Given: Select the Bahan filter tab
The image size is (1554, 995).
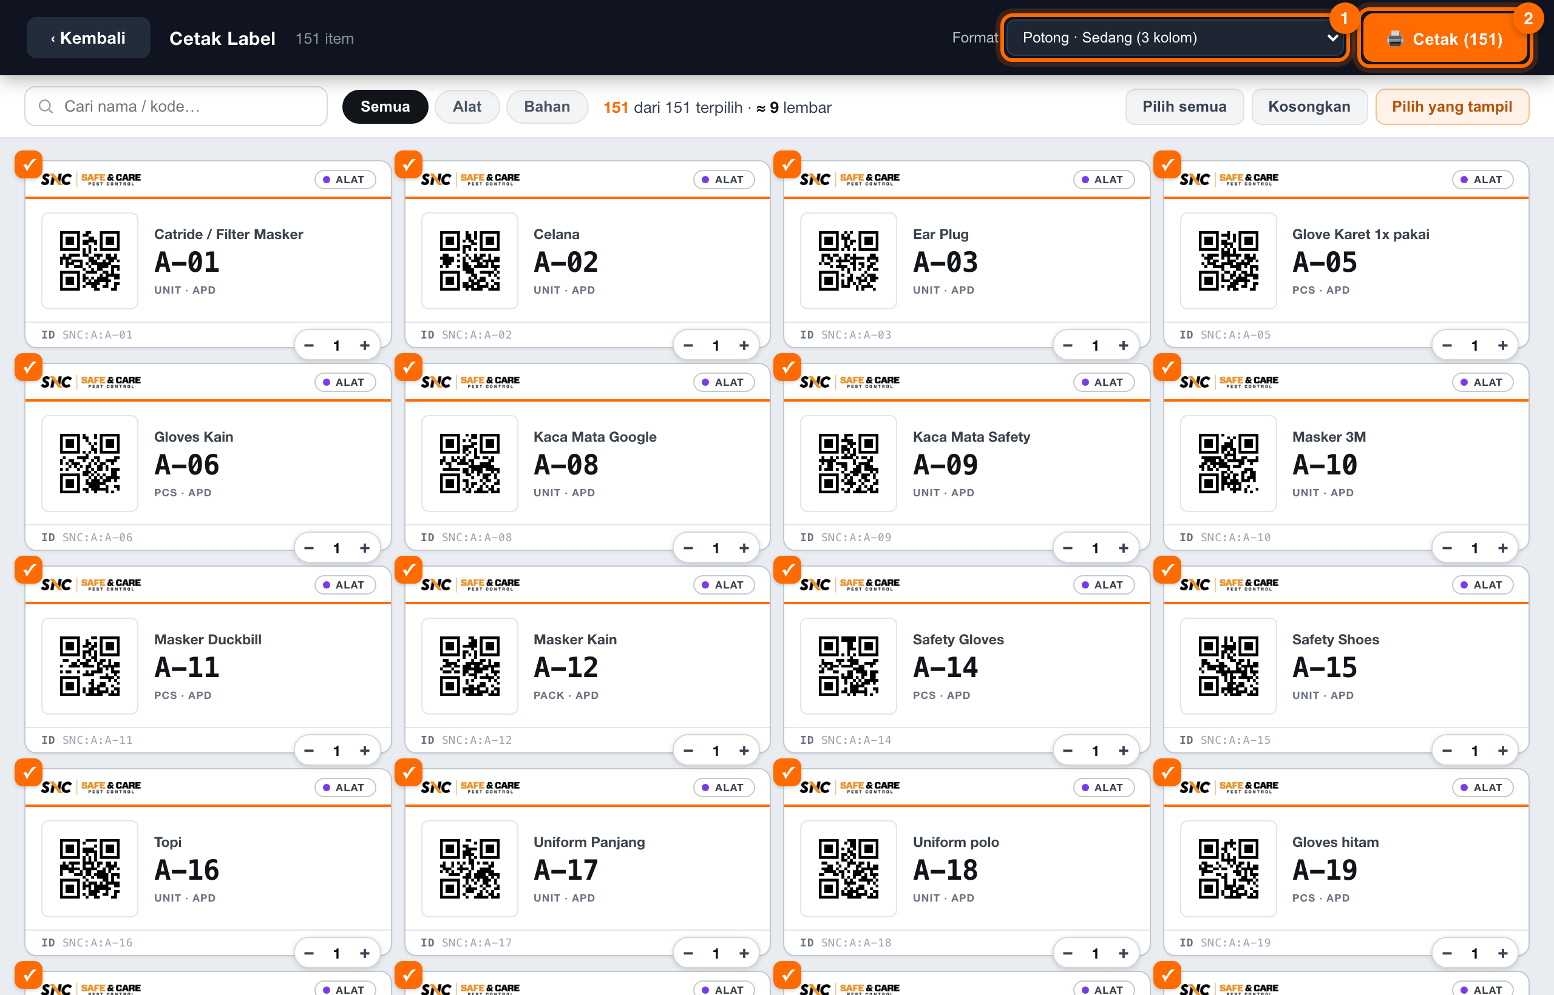Looking at the screenshot, I should 547,107.
